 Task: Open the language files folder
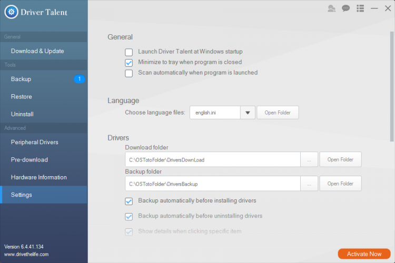(x=278, y=113)
